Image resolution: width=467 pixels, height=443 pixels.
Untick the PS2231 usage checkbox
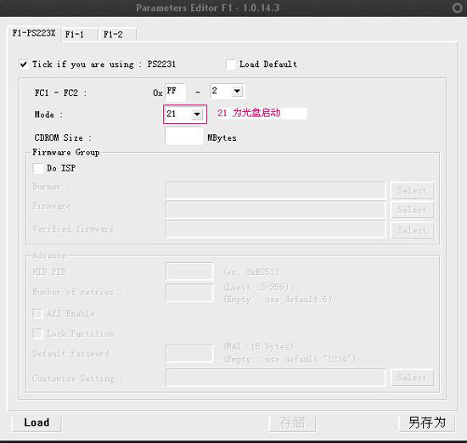pyautogui.click(x=24, y=64)
